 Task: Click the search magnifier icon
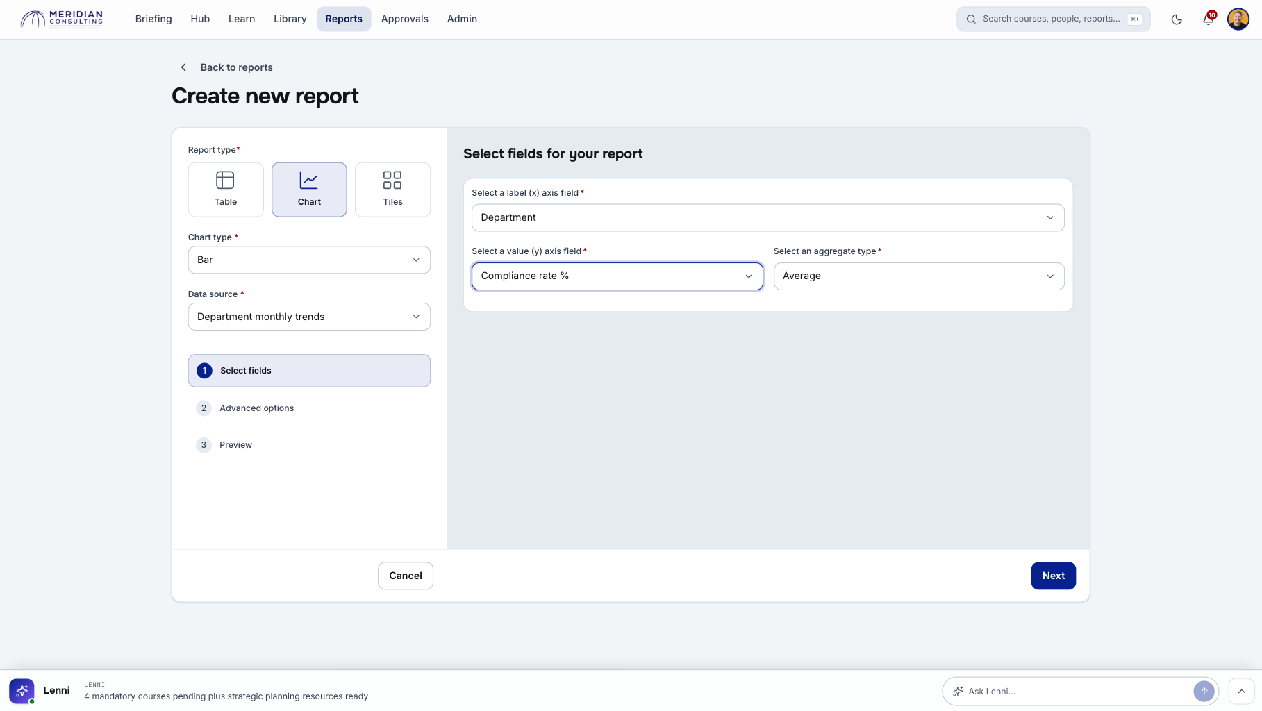(x=971, y=19)
